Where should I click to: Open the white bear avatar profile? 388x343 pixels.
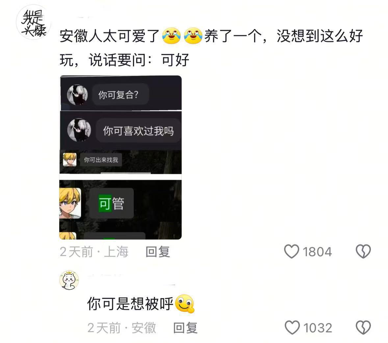pos(69,280)
